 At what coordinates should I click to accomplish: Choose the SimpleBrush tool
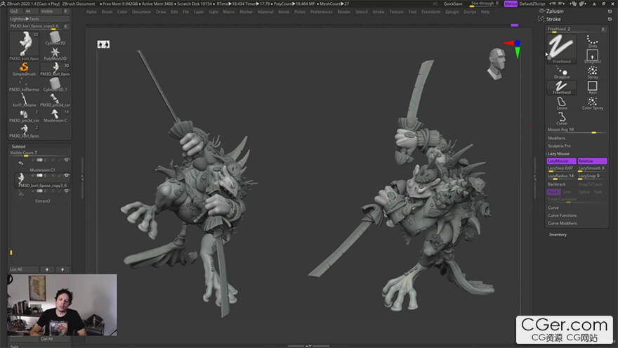click(24, 69)
